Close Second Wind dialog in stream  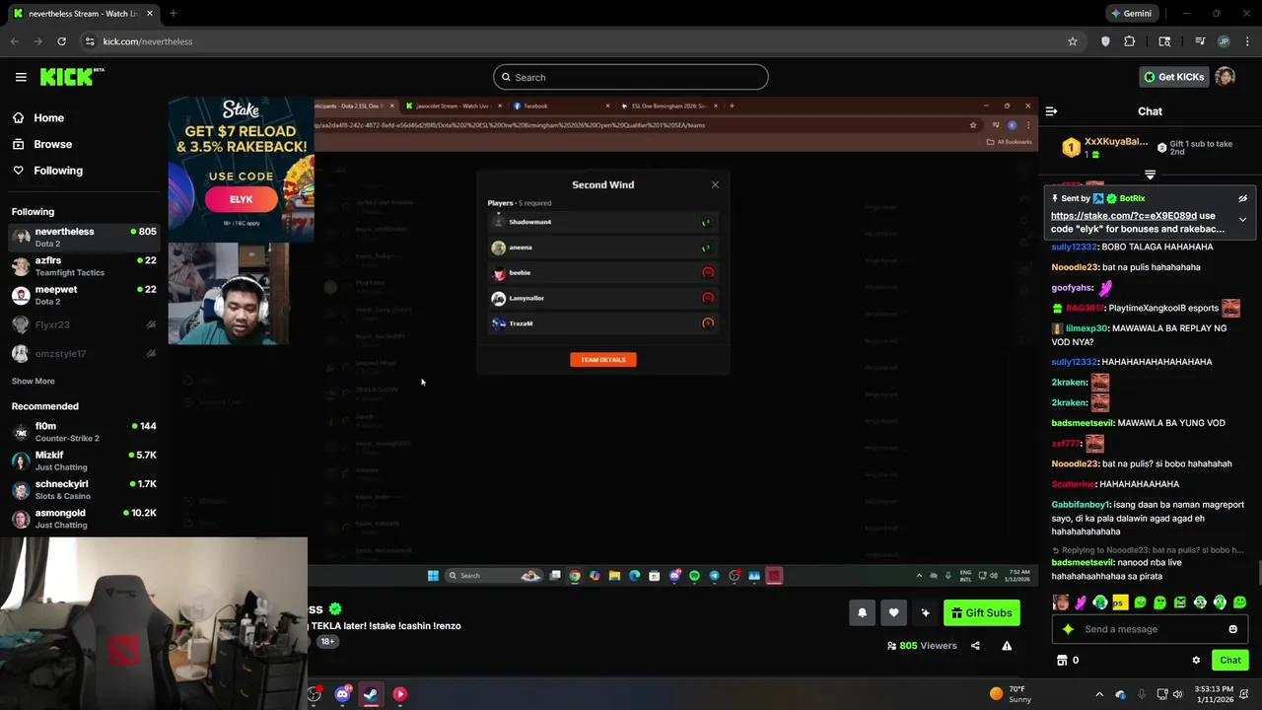coord(715,184)
